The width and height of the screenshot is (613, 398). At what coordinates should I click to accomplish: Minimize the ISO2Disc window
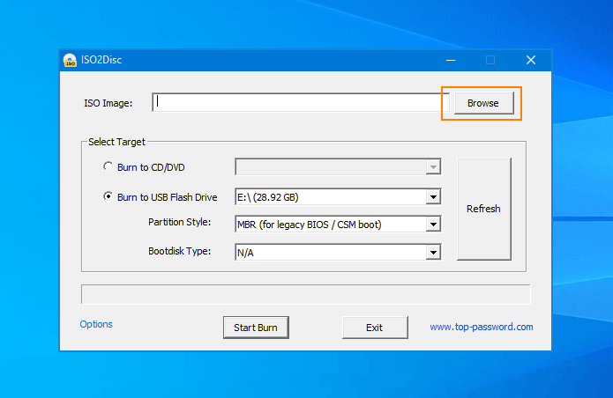pos(451,60)
